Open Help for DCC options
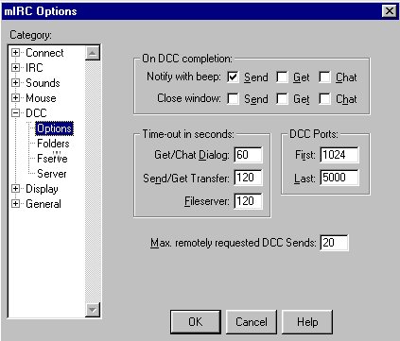 [x=307, y=322]
